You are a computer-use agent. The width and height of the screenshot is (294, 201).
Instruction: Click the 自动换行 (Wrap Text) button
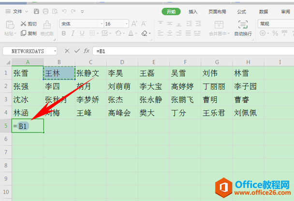(x=243, y=28)
